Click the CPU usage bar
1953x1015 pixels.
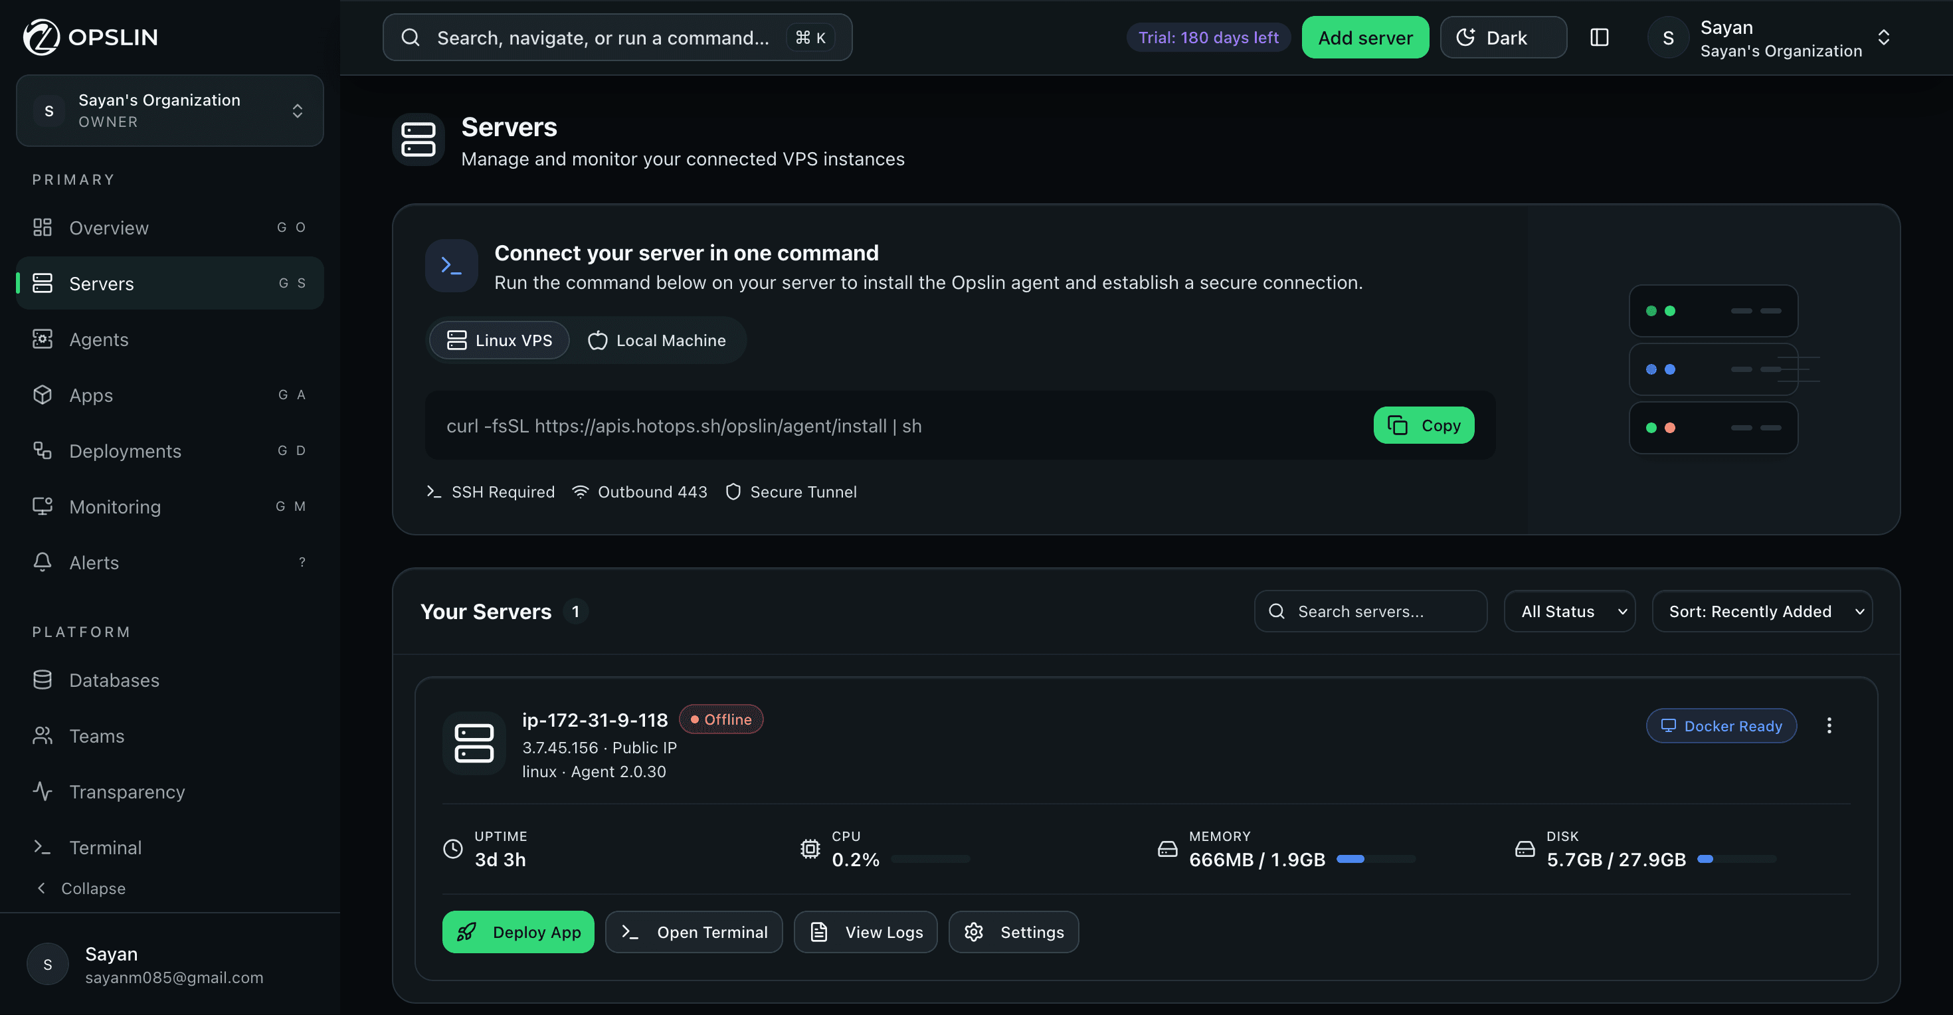click(931, 859)
